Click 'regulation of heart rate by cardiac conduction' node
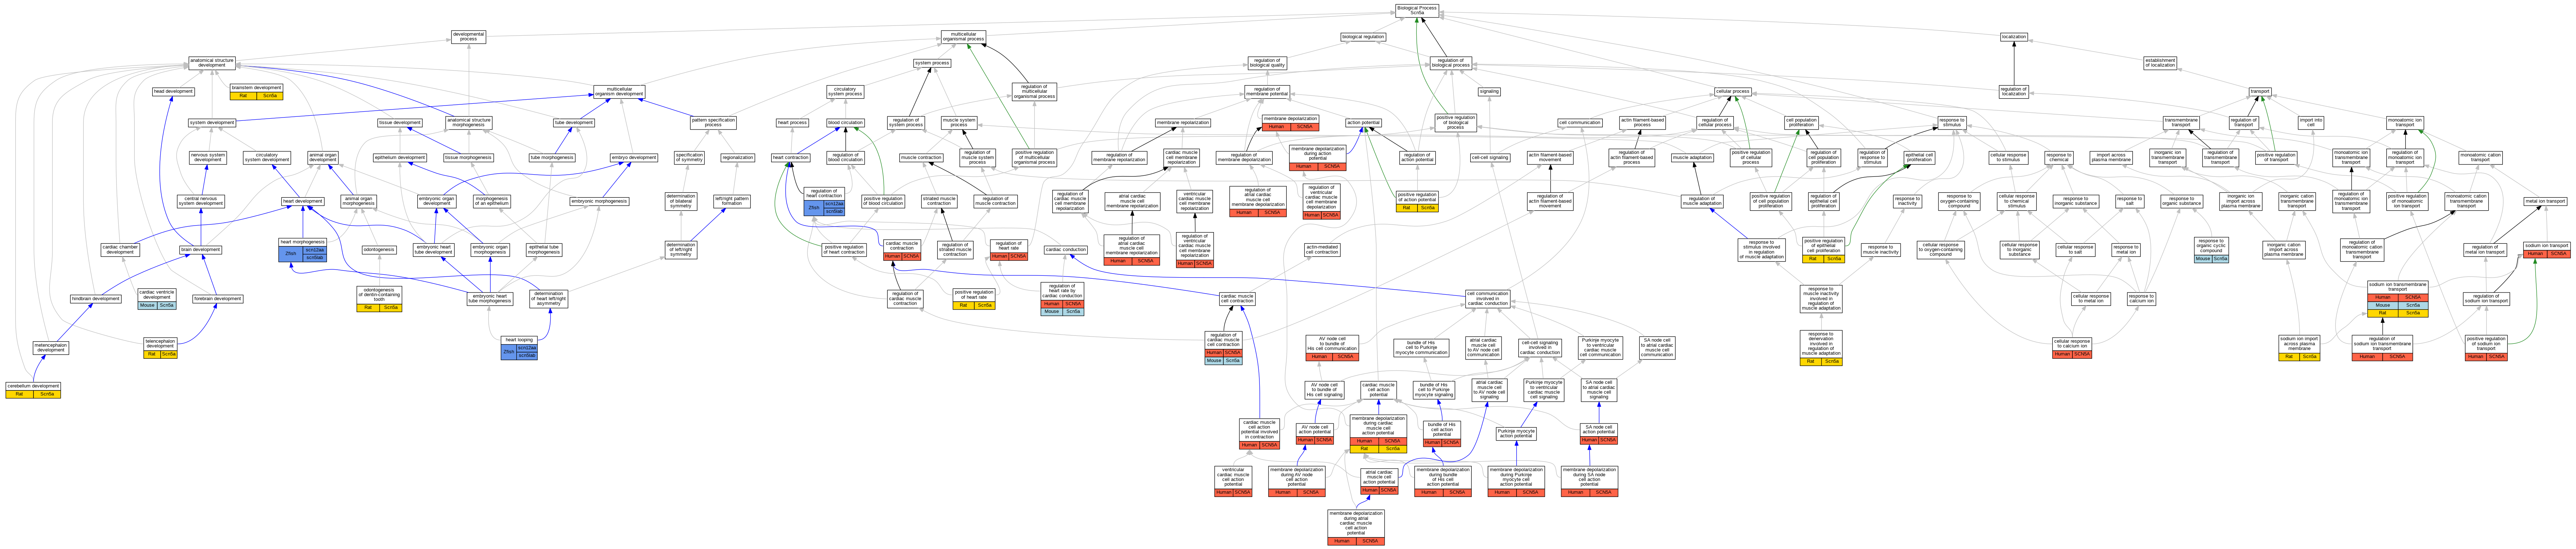The width and height of the screenshot is (2576, 549). click(1062, 299)
